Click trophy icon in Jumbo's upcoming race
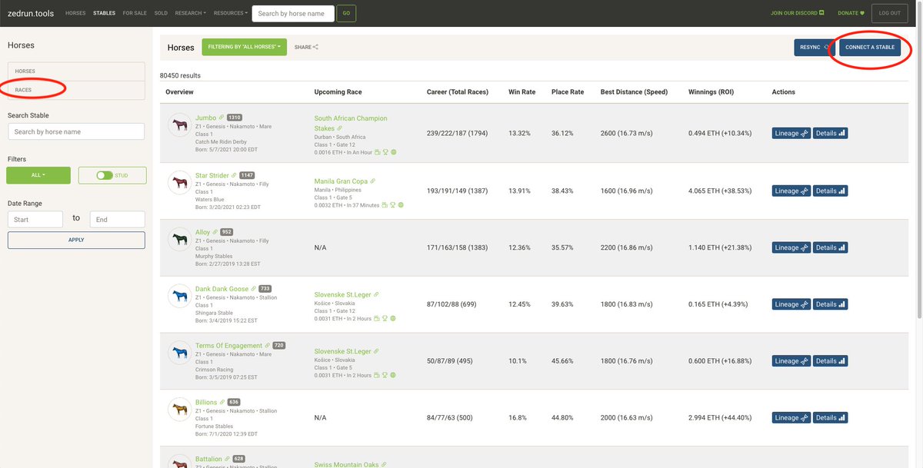The image size is (923, 468). pyautogui.click(x=386, y=152)
